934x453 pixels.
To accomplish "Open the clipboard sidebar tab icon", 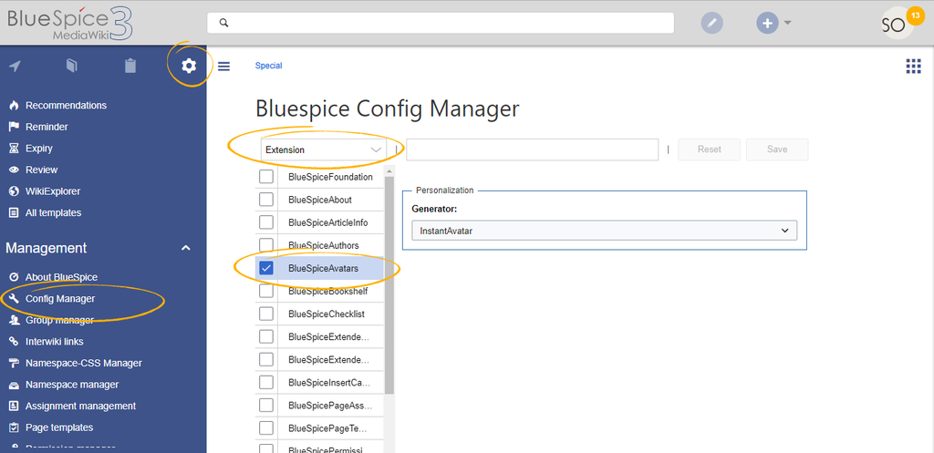I will [130, 66].
